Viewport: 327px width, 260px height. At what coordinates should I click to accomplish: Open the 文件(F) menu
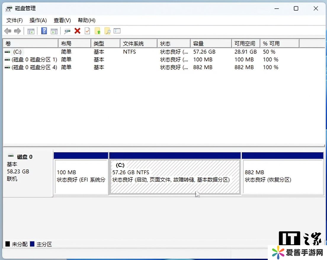pos(15,20)
